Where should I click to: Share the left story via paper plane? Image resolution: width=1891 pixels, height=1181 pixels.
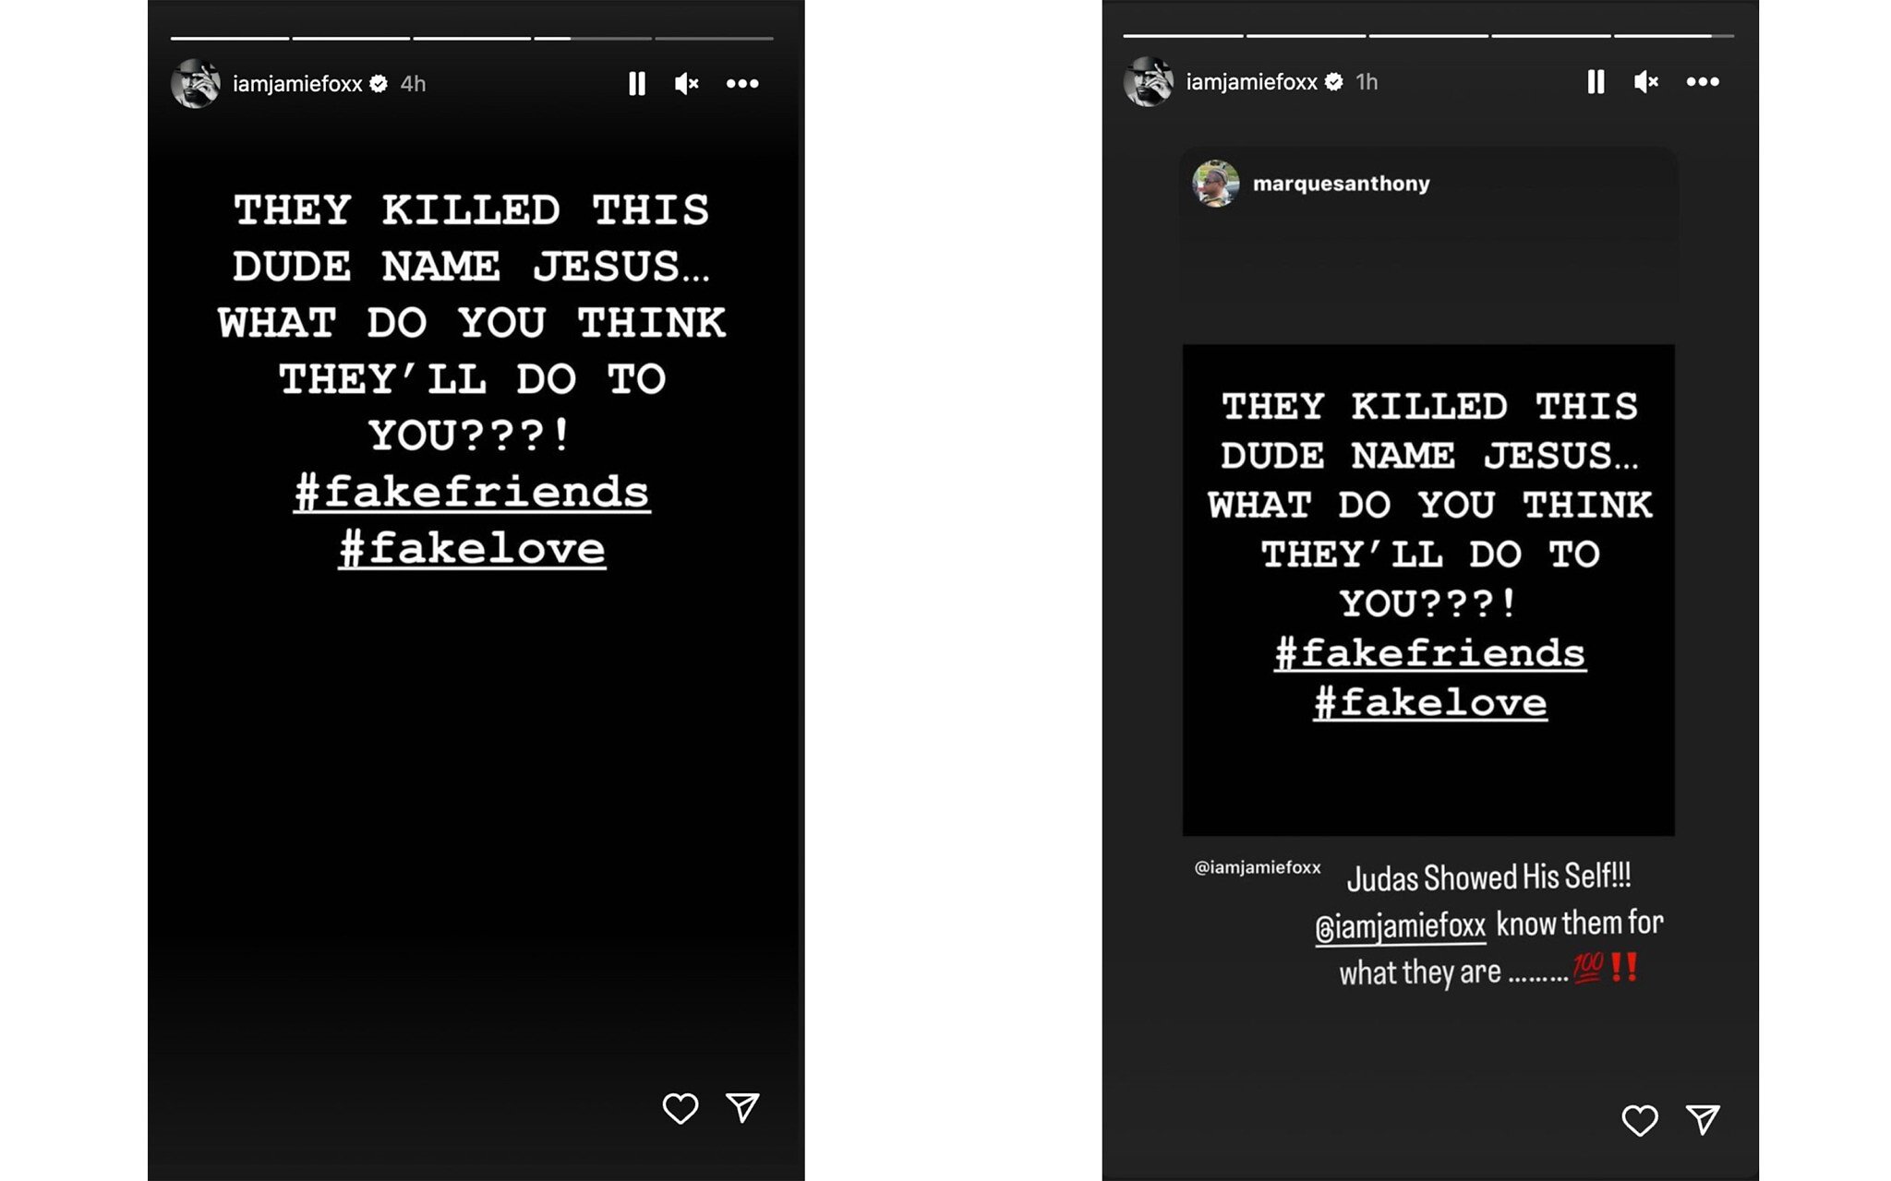(x=742, y=1107)
